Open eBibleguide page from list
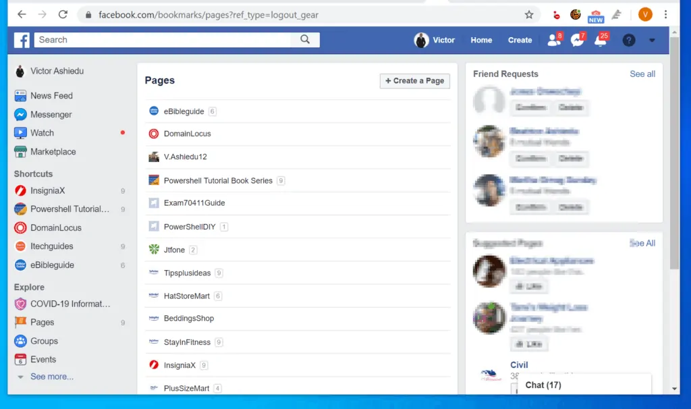Image resolution: width=691 pixels, height=409 pixels. [184, 111]
